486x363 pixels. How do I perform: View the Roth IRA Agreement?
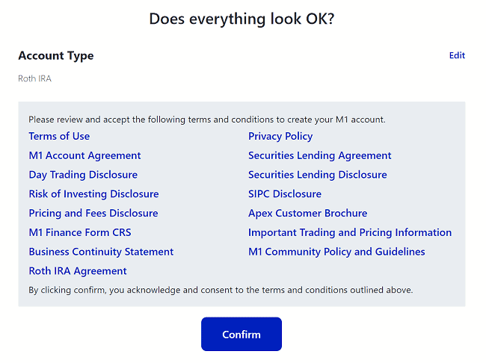(x=78, y=271)
